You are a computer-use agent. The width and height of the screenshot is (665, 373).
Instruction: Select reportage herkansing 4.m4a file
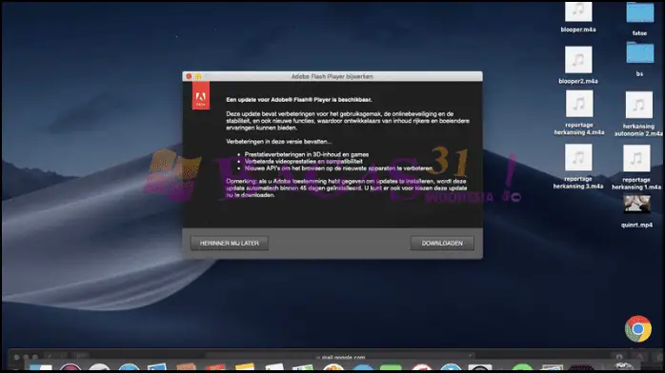tap(579, 104)
